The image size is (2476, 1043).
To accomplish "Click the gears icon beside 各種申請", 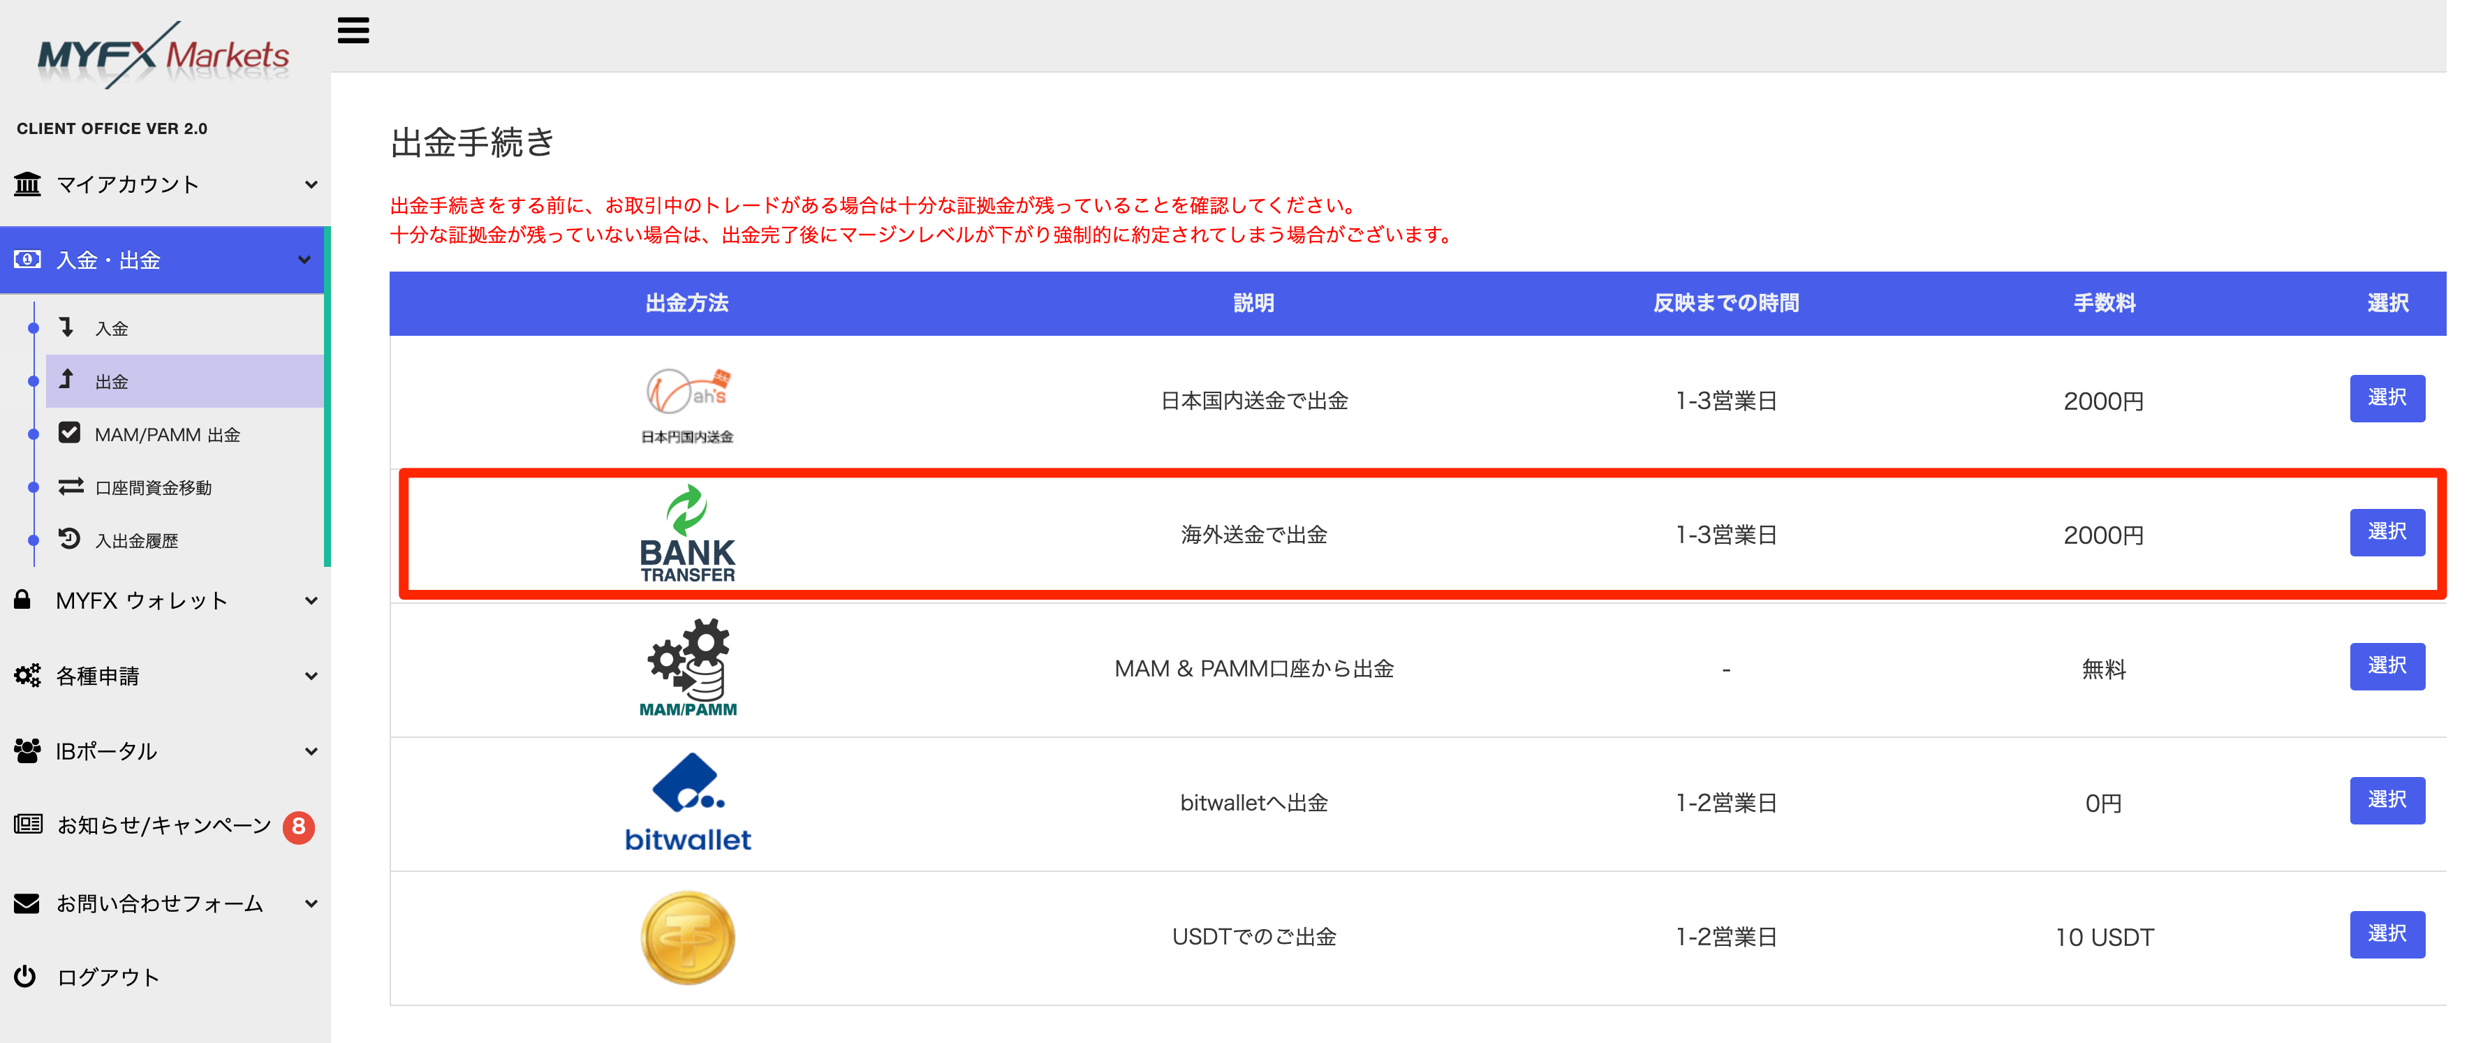I will (28, 675).
